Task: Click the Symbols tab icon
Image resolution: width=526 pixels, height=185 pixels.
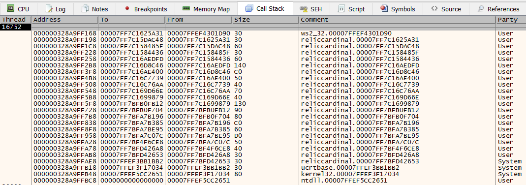Action: pos(384,8)
